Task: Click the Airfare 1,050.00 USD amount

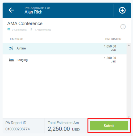Action: tap(110, 48)
